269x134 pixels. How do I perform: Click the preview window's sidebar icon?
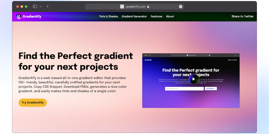click(149, 55)
